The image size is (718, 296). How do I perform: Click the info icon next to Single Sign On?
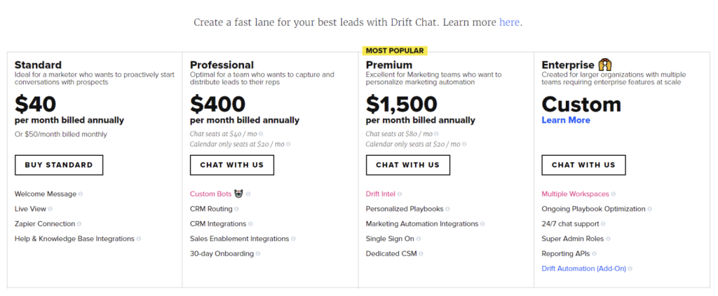(x=419, y=238)
